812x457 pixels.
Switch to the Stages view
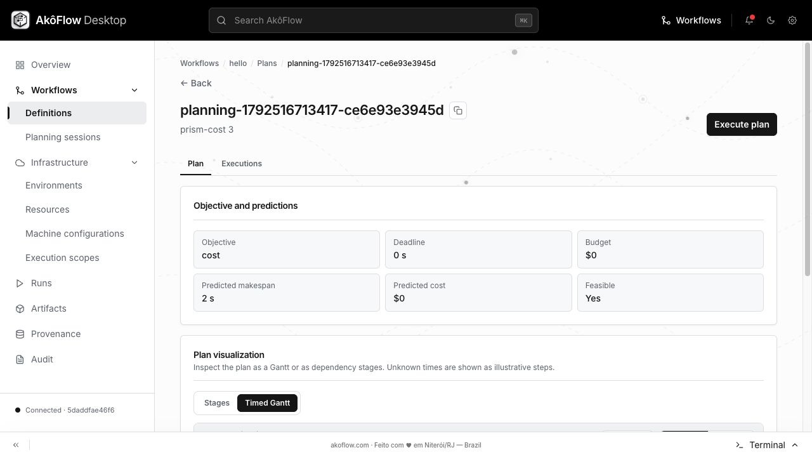[x=217, y=403]
